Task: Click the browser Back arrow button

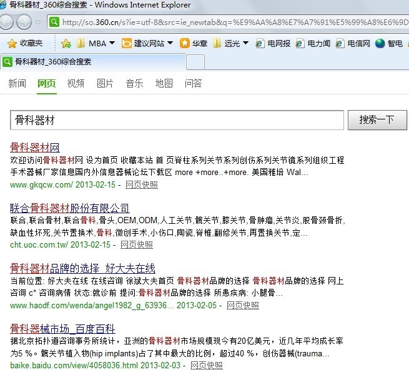Action: tap(6, 22)
